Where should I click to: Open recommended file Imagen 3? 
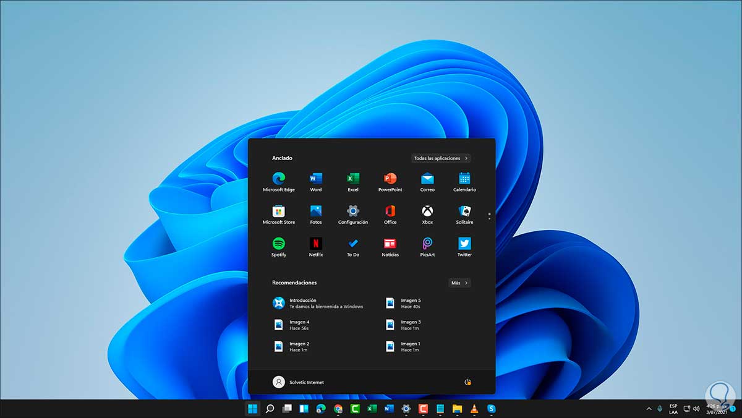(x=404, y=325)
